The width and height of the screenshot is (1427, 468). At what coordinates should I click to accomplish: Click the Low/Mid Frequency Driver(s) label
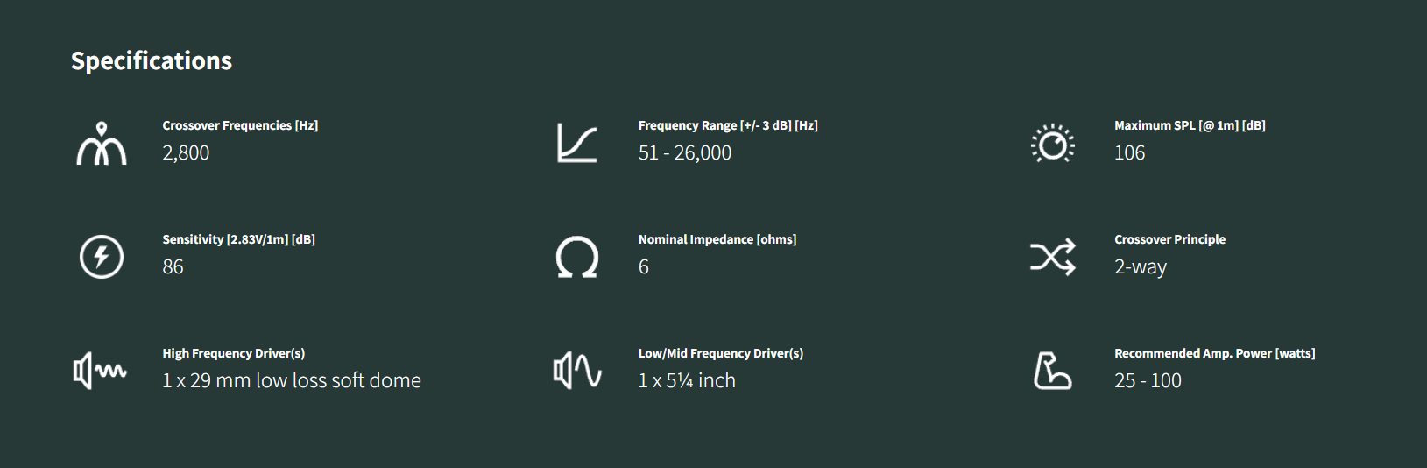(721, 353)
